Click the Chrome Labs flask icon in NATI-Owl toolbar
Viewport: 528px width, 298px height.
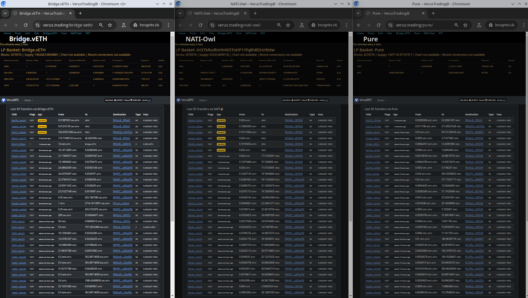click(302, 25)
